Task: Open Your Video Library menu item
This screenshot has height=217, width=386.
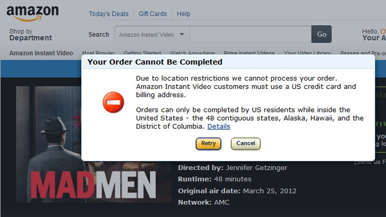Action: [x=307, y=53]
